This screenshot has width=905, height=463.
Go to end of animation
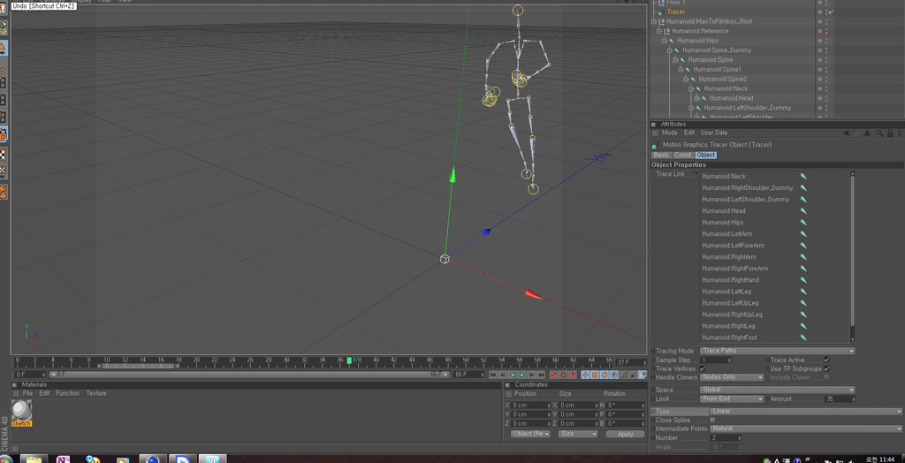[542, 375]
